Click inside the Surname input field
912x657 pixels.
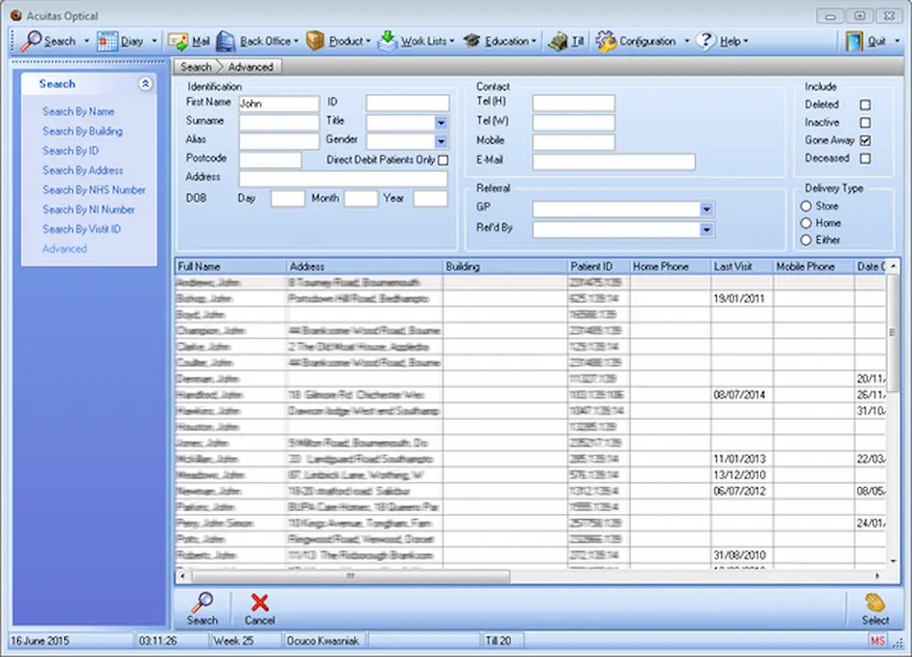pyautogui.click(x=278, y=120)
